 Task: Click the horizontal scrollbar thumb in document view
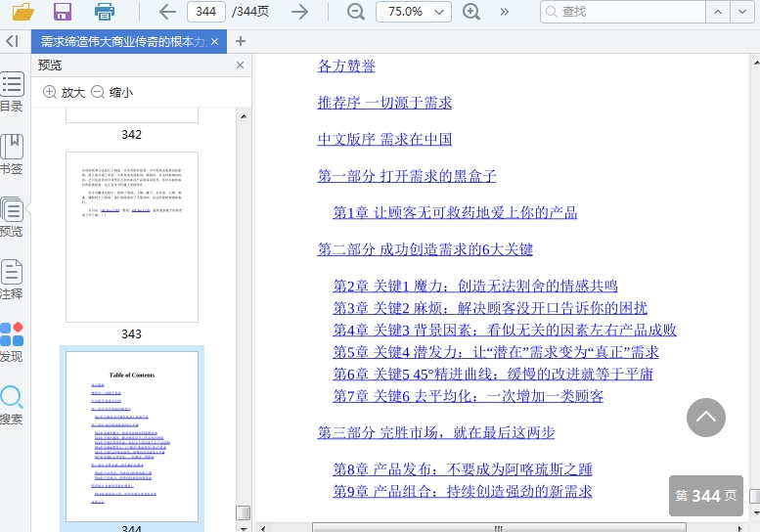499,528
